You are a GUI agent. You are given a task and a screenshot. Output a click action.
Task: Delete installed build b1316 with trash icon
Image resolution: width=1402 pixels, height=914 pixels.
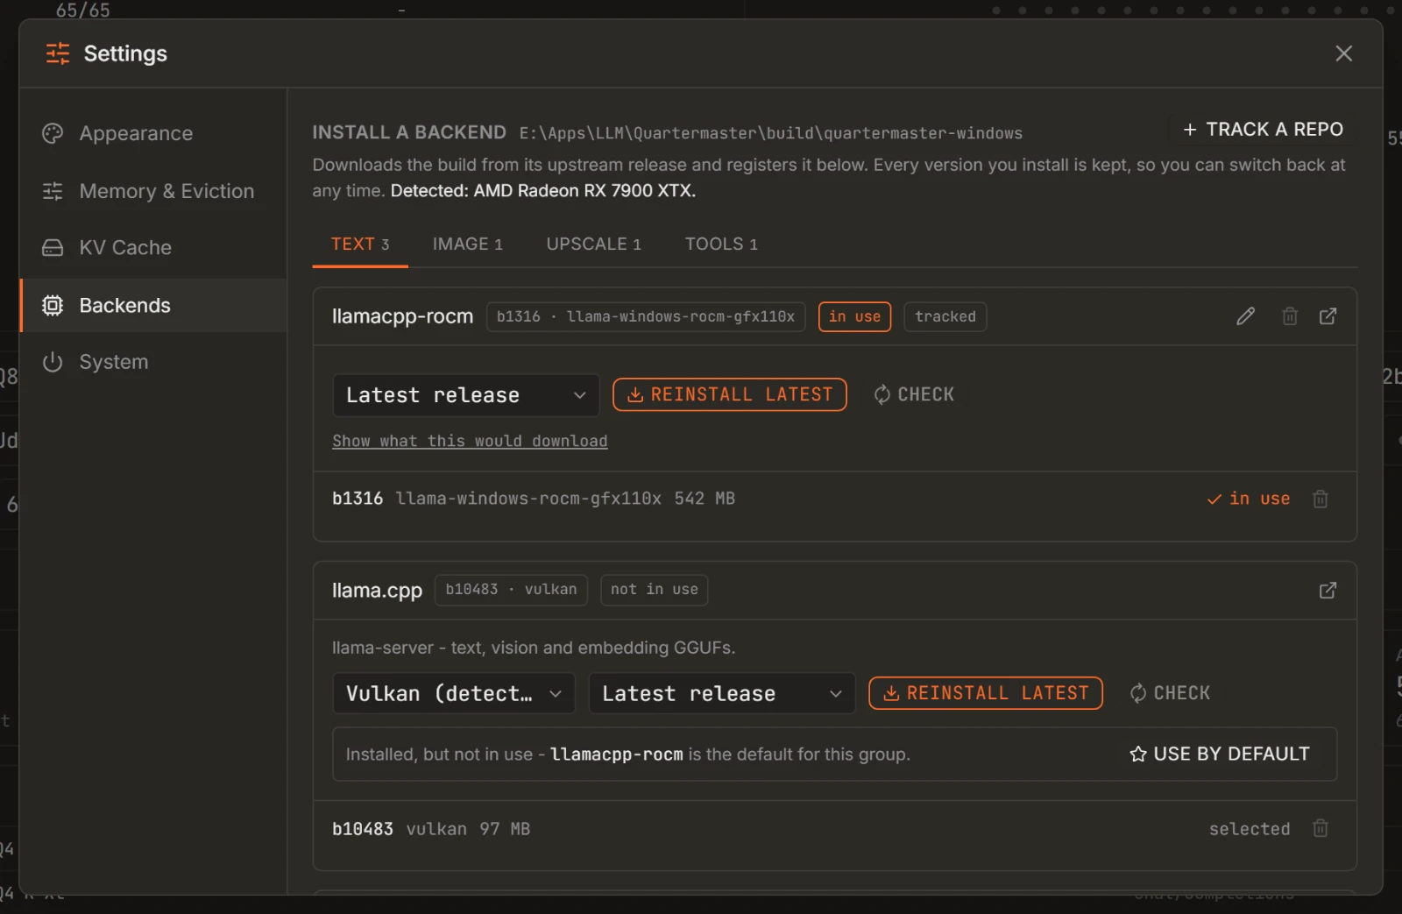[x=1321, y=499]
